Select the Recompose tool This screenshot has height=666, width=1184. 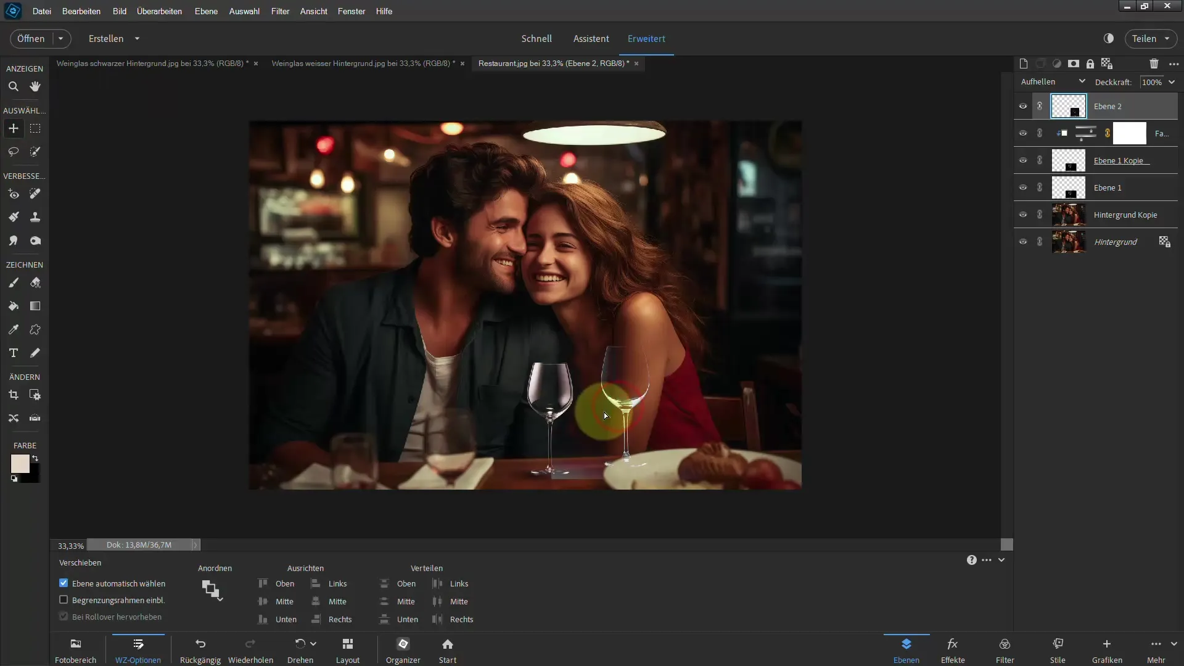[35, 395]
